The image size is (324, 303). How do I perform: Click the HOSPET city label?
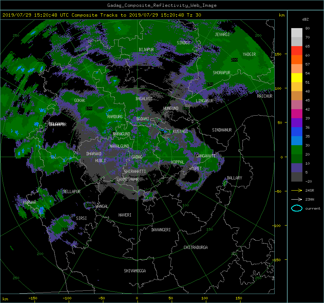[x=195, y=169]
